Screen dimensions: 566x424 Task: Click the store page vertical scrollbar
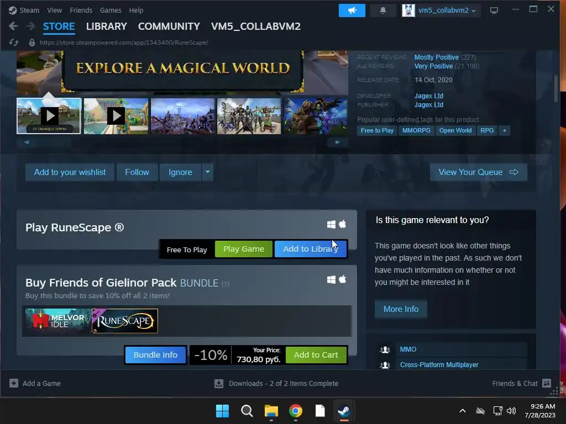[556, 88]
